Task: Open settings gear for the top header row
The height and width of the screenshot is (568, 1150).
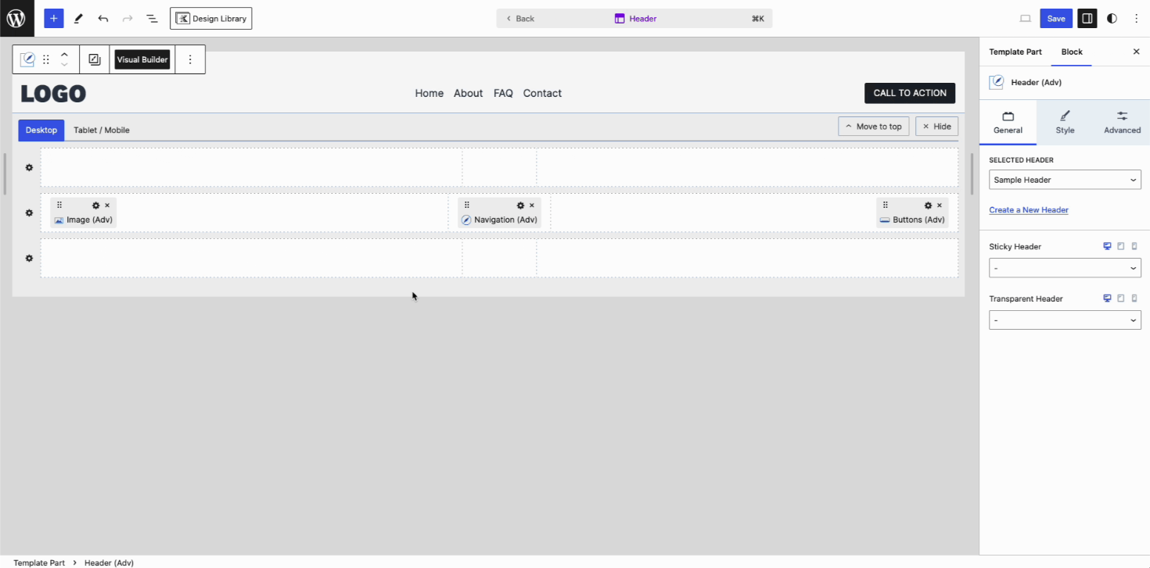Action: pos(29,168)
